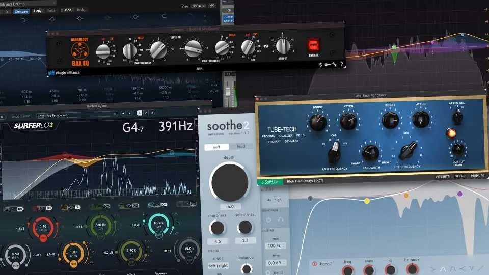Select the flat-top band shape in the soothe2 band row
The height and width of the screenshot is (275, 489).
pyautogui.click(x=453, y=269)
